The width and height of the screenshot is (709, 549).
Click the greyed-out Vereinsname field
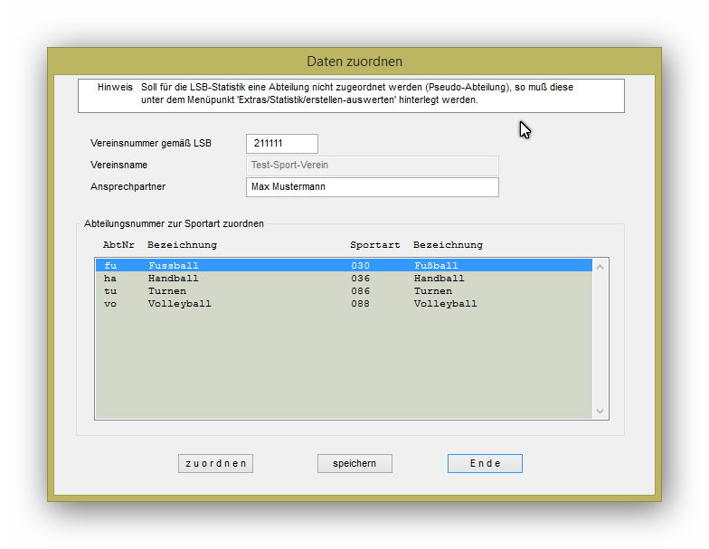pos(372,166)
